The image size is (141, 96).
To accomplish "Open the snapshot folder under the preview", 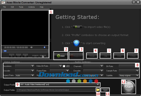I will (43, 56).
